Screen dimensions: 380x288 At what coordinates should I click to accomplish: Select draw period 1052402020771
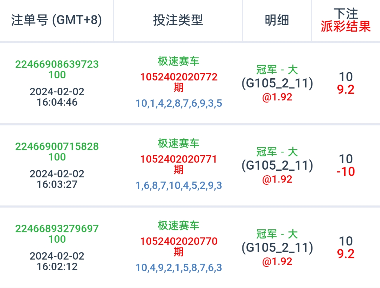(179, 159)
